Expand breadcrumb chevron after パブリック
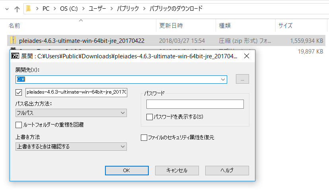The width and height of the screenshot is (329, 190). 144,9
